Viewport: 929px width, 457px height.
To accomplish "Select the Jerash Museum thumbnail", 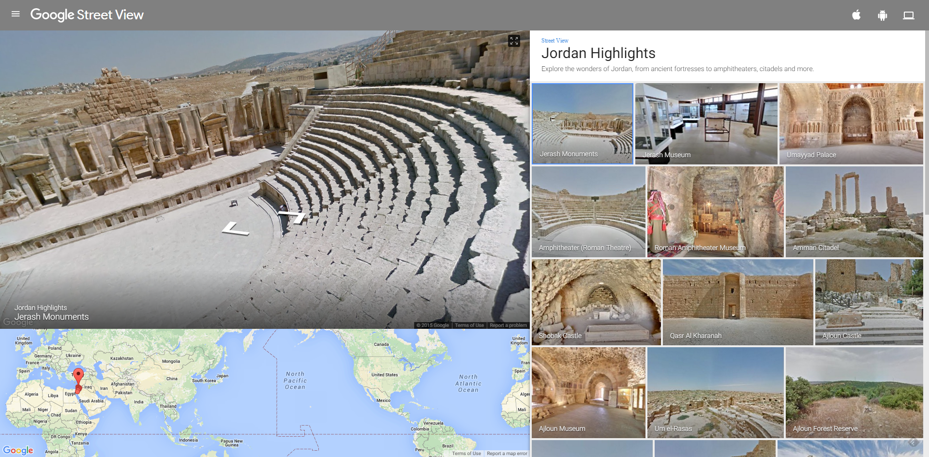I will [x=706, y=123].
